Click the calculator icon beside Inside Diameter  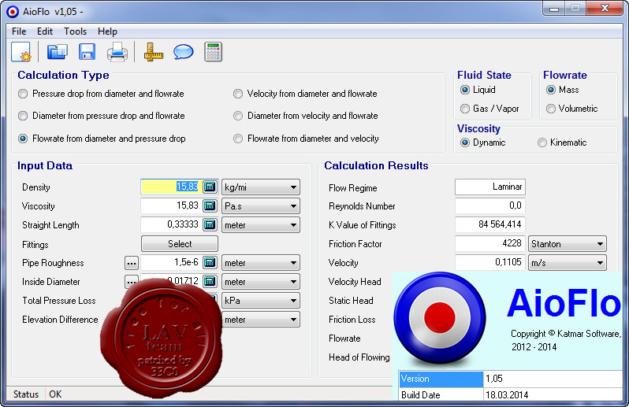click(x=210, y=281)
